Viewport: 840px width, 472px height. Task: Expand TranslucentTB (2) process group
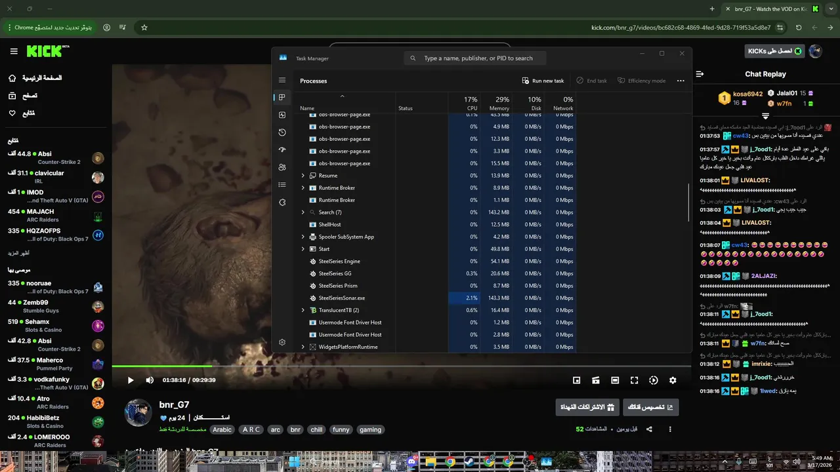(303, 310)
